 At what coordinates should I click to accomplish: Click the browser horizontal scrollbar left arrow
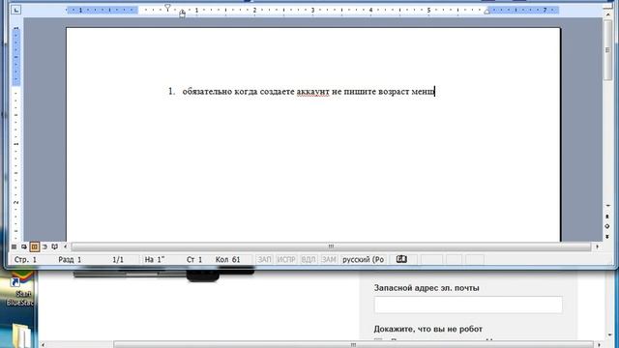pos(43,345)
